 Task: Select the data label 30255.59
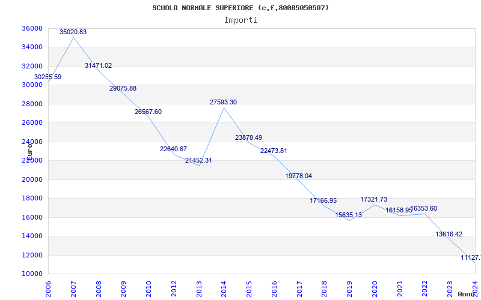click(48, 77)
